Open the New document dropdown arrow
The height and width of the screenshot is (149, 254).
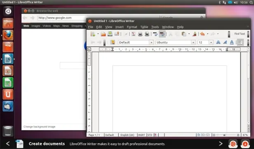98,34
